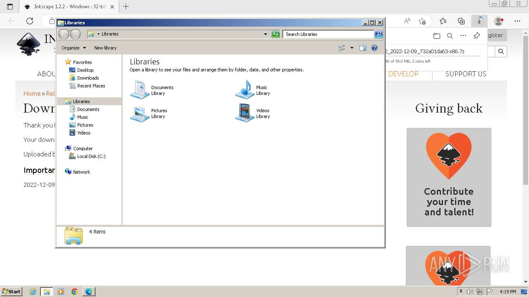529x297 pixels.
Task: Select Pictures under Libraries in navigation pane
Action: 85,125
